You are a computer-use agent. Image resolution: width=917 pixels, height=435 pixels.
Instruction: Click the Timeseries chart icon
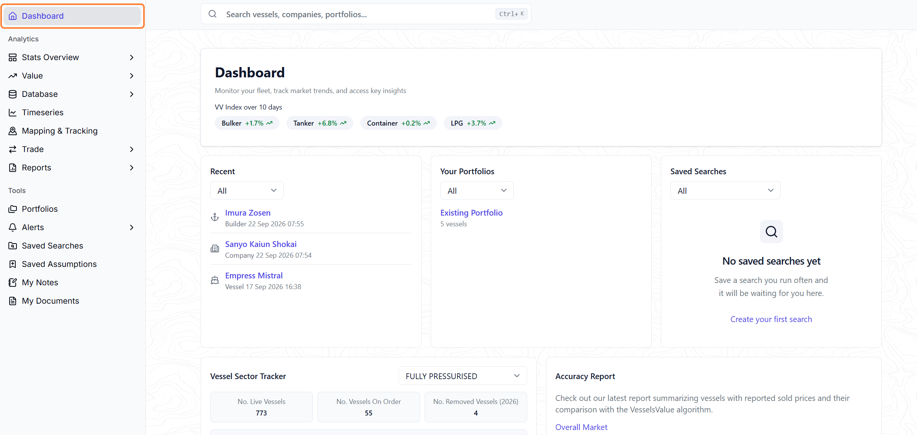(13, 113)
